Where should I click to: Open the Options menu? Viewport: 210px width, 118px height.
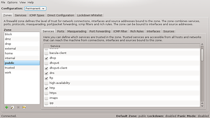pos(12,2)
